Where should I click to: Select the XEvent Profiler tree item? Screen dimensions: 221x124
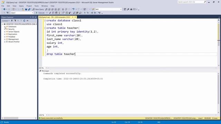click(14, 42)
